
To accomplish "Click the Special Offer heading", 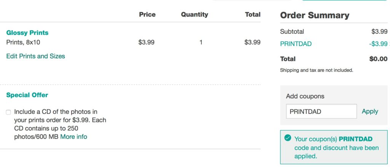I will [27, 95].
